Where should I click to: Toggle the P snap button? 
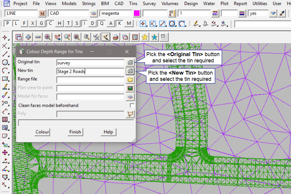pyautogui.click(x=8, y=24)
